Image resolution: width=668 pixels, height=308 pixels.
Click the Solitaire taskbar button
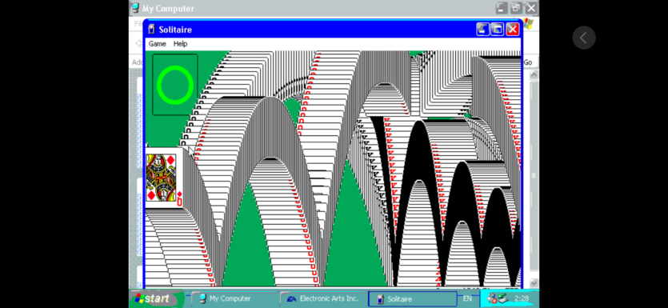coord(412,299)
